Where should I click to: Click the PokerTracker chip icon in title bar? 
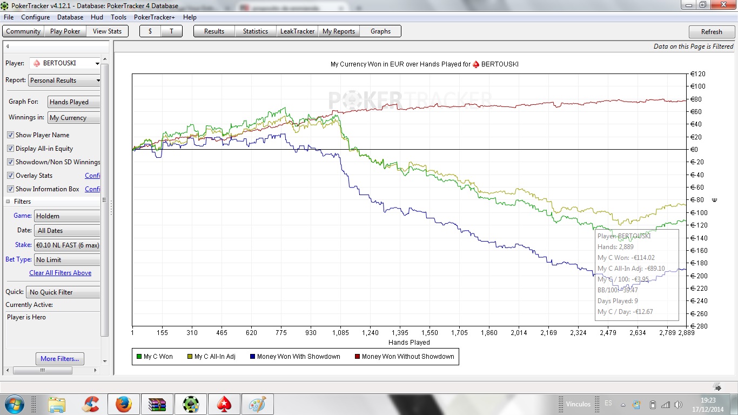(x=5, y=5)
